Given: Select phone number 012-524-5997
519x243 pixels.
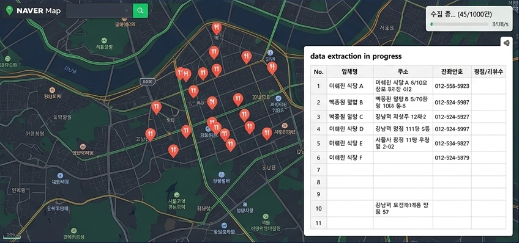Looking at the screenshot, I should click(452, 103).
